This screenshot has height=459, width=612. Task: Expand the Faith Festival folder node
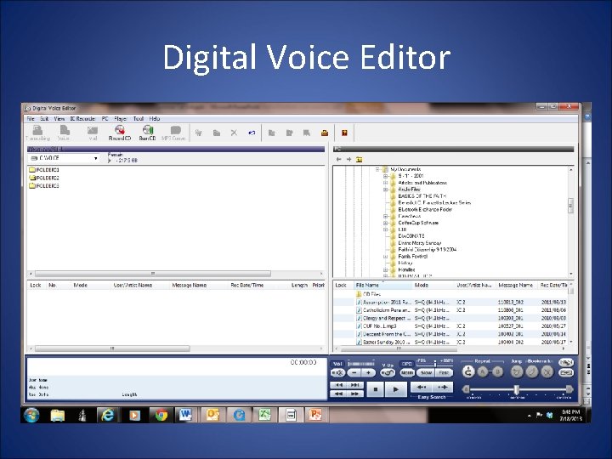point(386,257)
